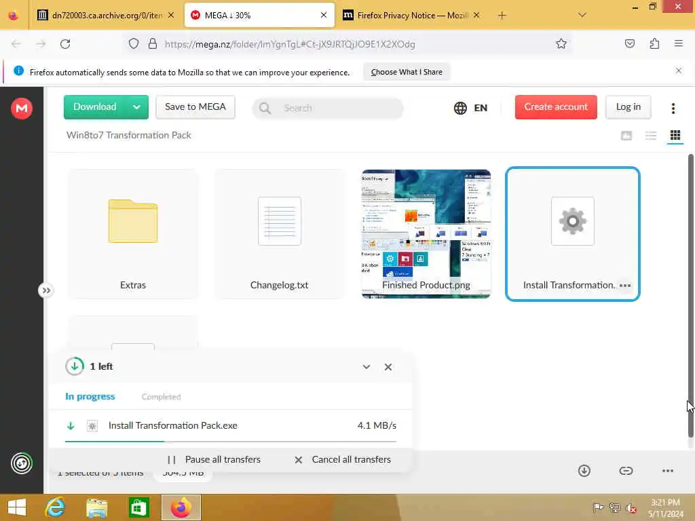Focus the MEGA Search field
The width and height of the screenshot is (695, 521).
[328, 108]
